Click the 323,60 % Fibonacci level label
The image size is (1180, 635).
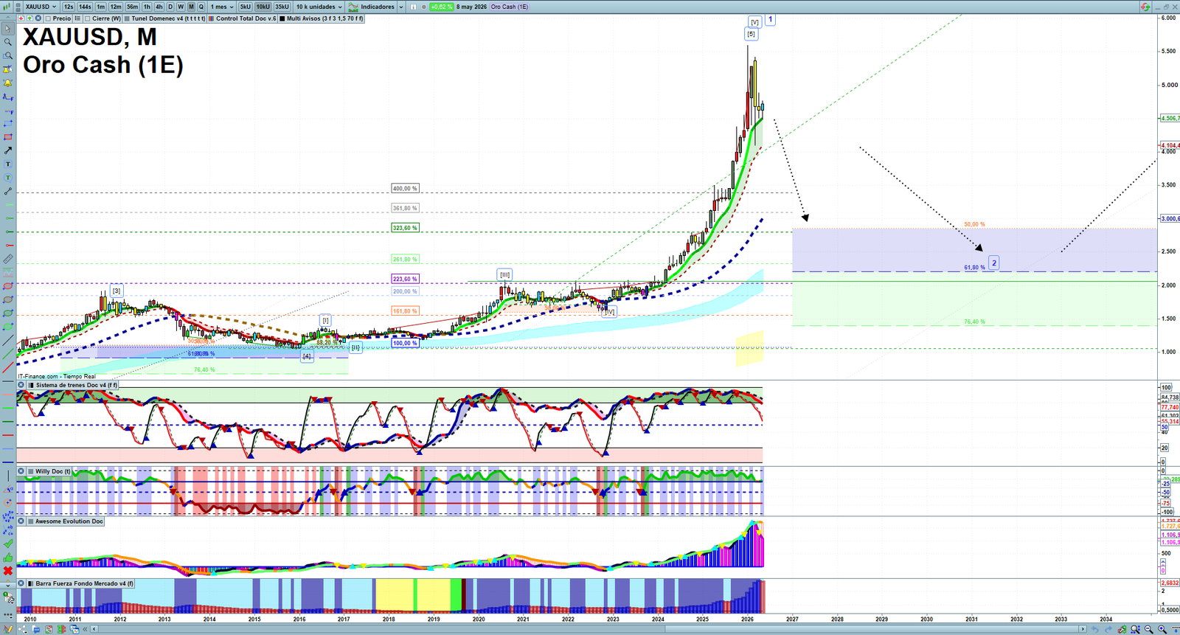tap(405, 228)
